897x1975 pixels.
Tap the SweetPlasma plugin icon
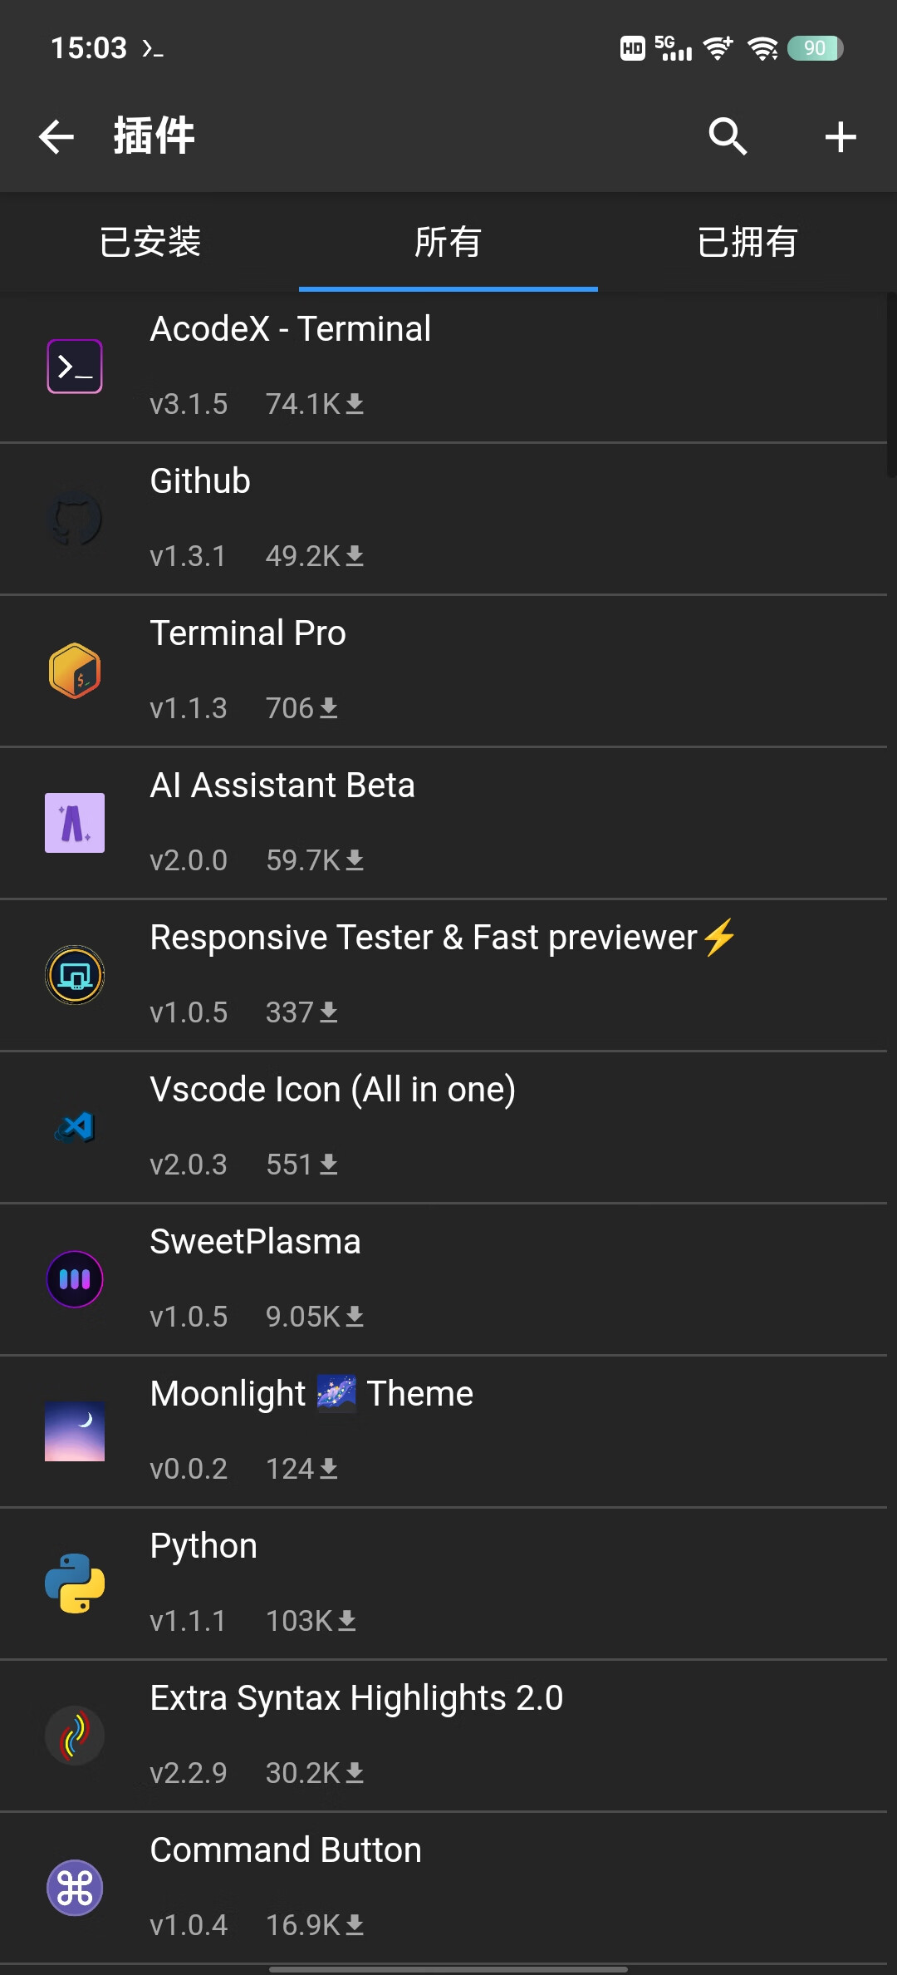coord(75,1279)
